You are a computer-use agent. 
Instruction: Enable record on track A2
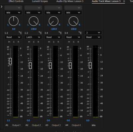click(x=38, y=42)
